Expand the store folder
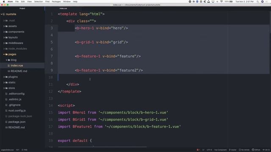This screenshot has height=152, width=271. tap(4, 88)
